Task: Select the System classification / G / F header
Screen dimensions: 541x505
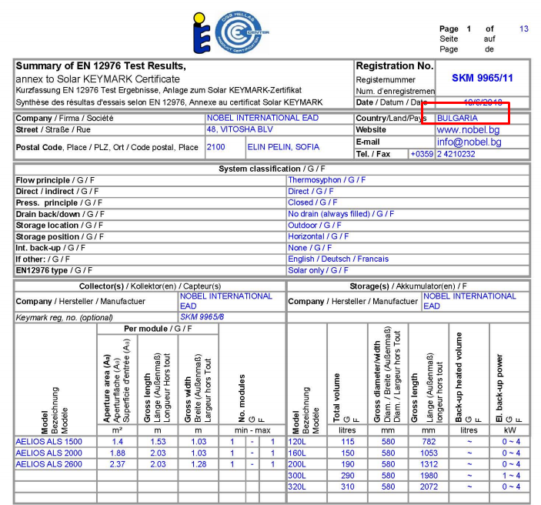Action: pos(272,169)
